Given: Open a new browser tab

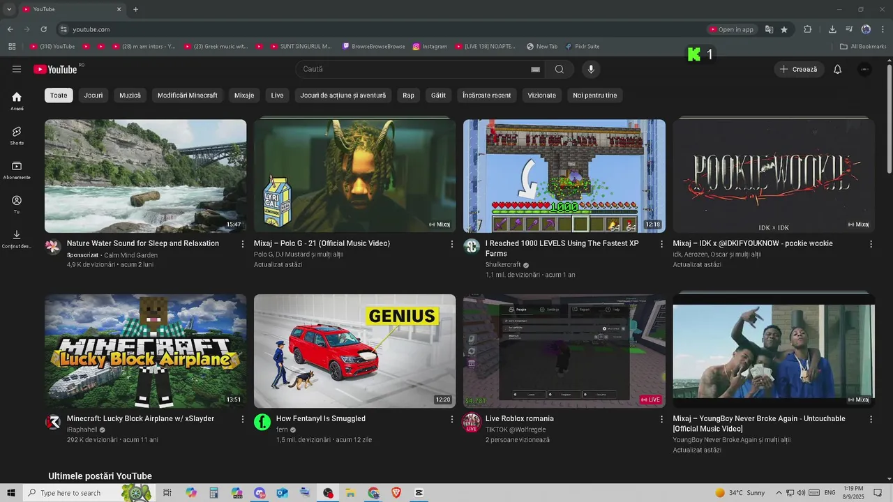Looking at the screenshot, I should tap(135, 9).
